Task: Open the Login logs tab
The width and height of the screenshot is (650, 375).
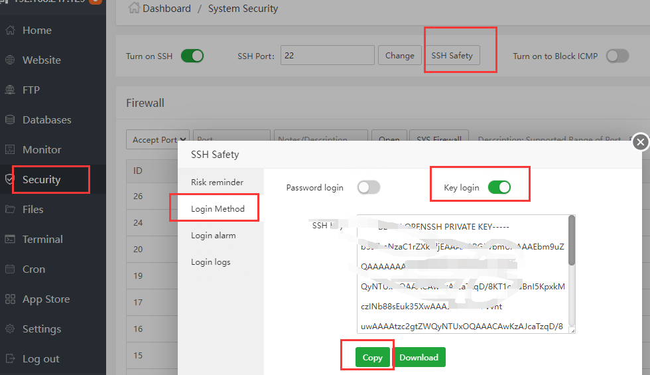Action: tap(211, 262)
